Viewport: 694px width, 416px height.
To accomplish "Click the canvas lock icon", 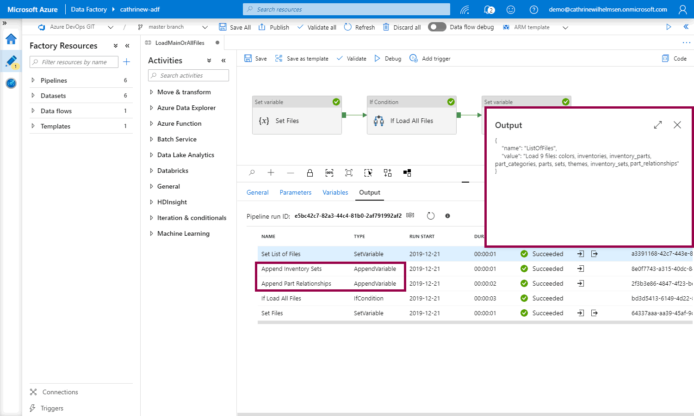I will pos(310,173).
